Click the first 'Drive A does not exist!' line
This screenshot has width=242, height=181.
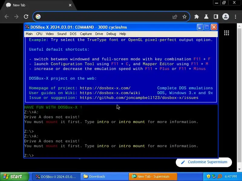pos(52,117)
